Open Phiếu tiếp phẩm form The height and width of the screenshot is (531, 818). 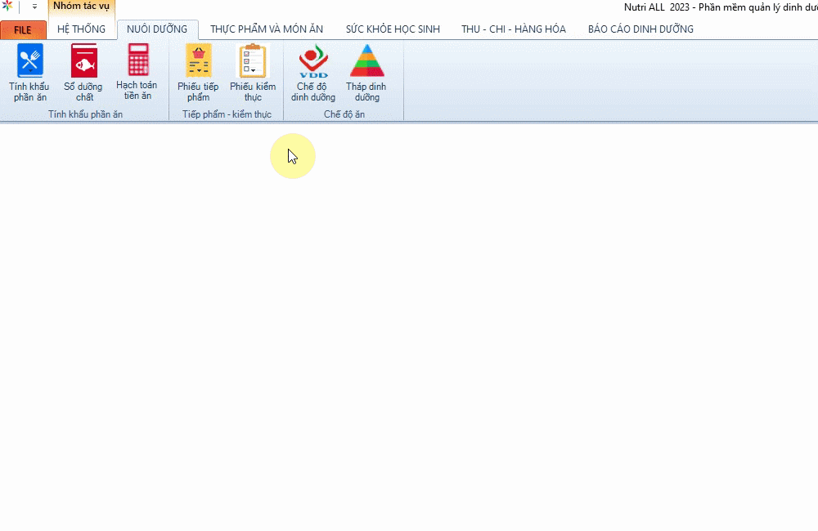(x=198, y=73)
